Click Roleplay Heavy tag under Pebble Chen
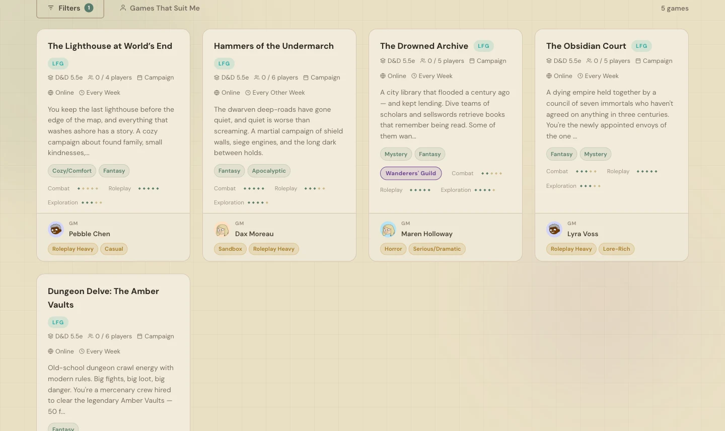The height and width of the screenshot is (431, 725). point(73,249)
